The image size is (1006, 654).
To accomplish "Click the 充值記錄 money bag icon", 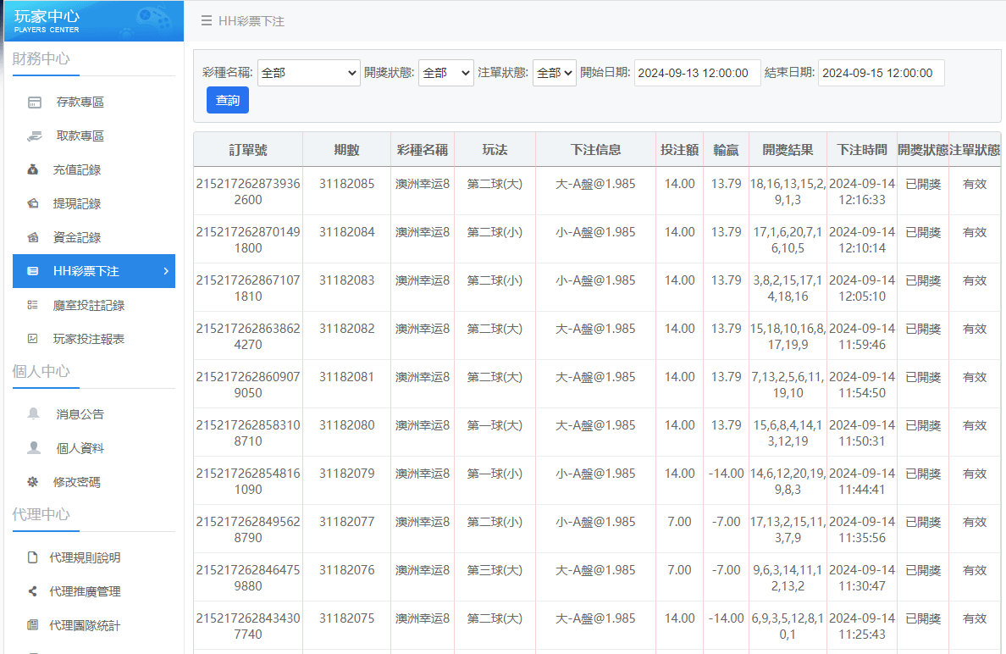I will (x=33, y=169).
